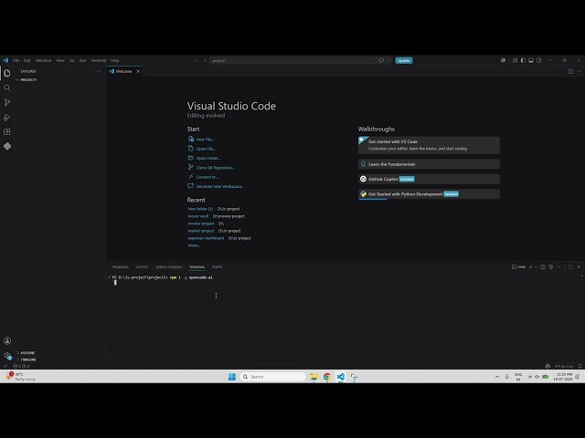Switch to the Ports panel tab
This screenshot has width=585, height=438.
(x=217, y=267)
